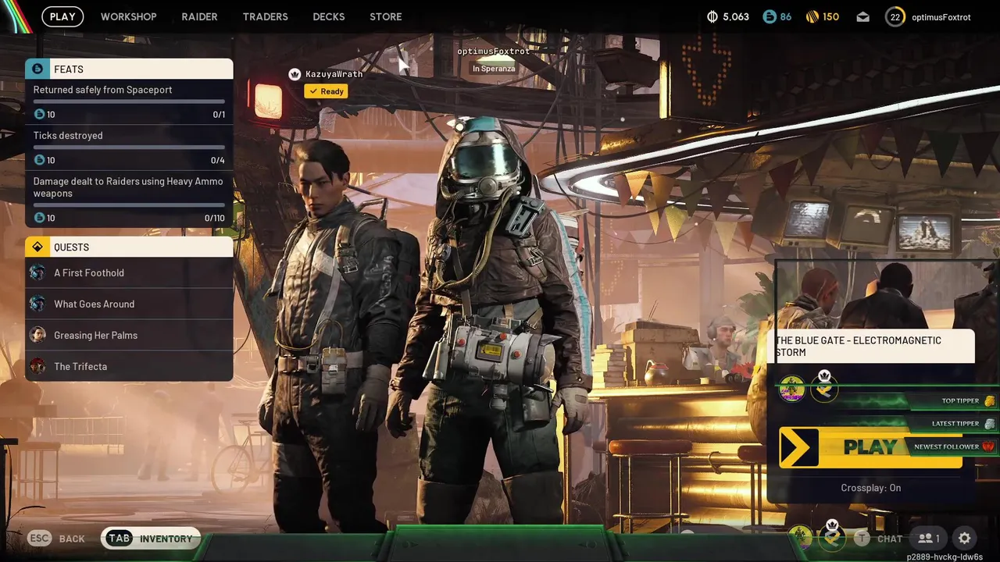
Task: Toggle KazuyaWrath's Ready status badge
Action: click(x=326, y=91)
